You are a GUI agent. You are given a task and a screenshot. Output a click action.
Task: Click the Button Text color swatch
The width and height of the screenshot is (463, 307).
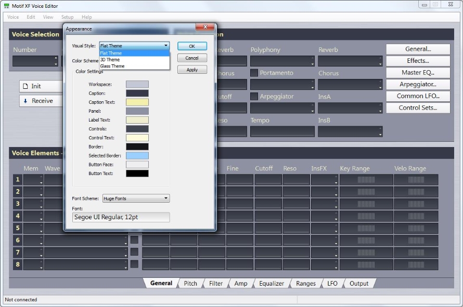point(137,173)
